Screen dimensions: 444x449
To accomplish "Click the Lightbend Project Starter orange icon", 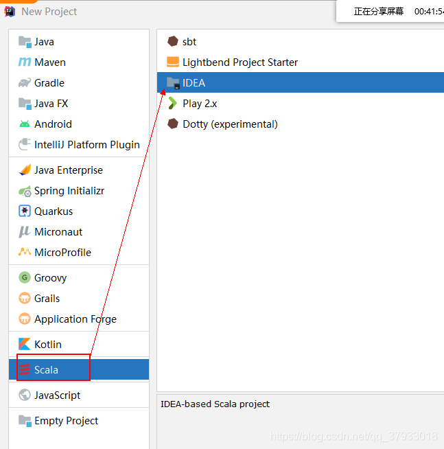I will tap(173, 62).
